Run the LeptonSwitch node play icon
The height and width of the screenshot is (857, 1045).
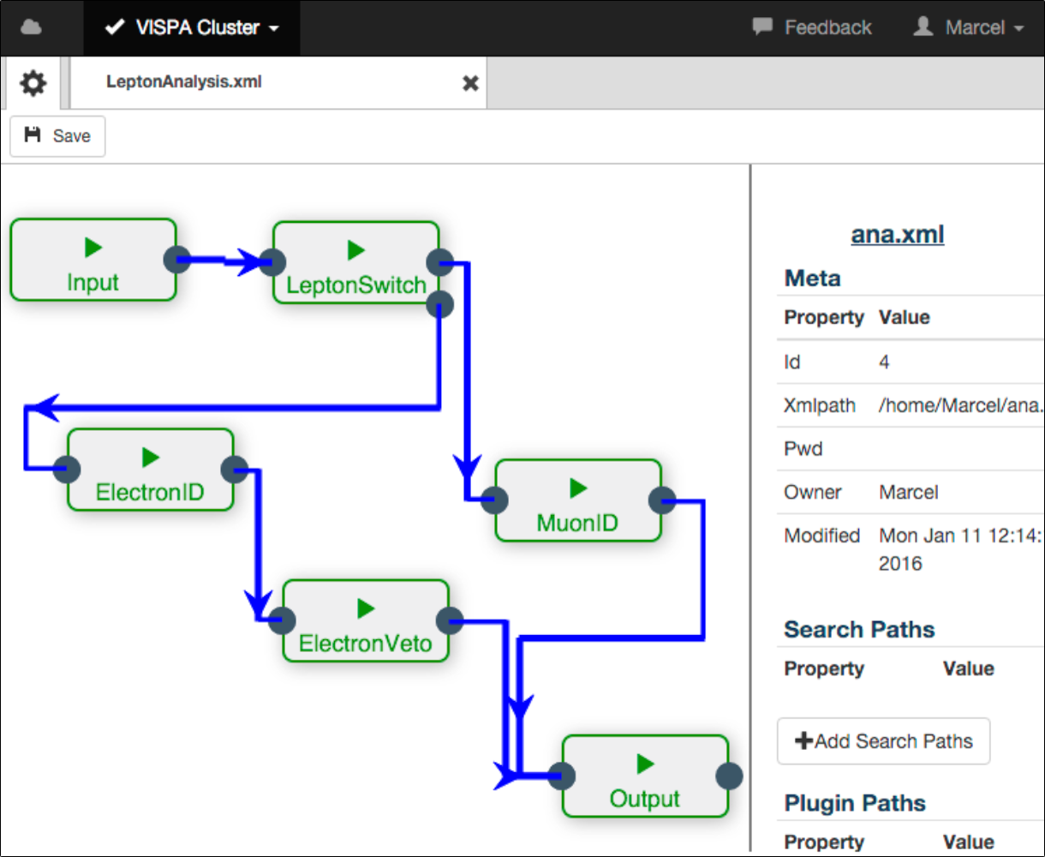356,250
